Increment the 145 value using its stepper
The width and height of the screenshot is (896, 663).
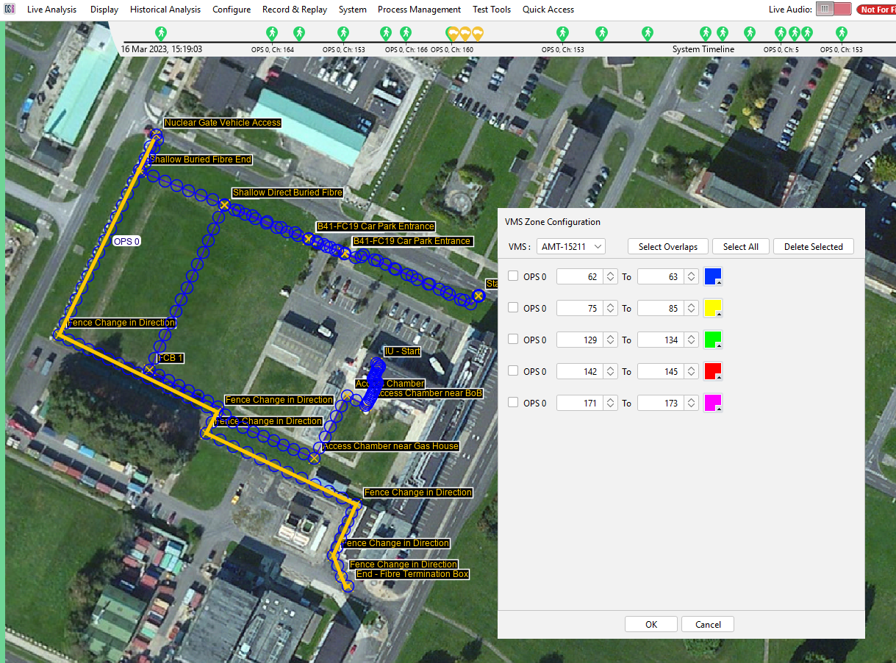[x=689, y=368]
